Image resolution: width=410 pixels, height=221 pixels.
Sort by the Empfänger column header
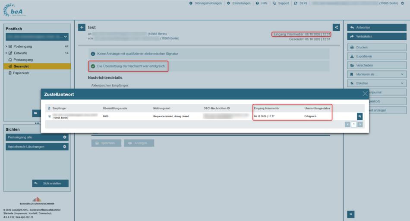click(60, 108)
